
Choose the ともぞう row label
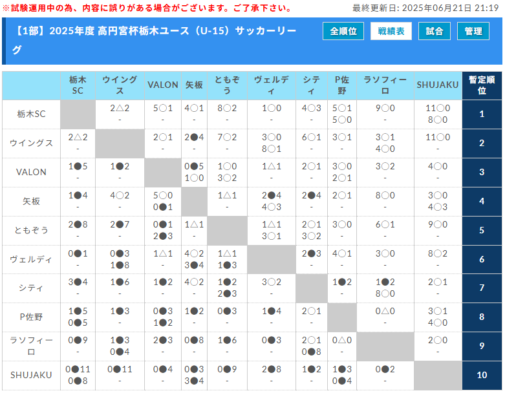pyautogui.click(x=31, y=230)
